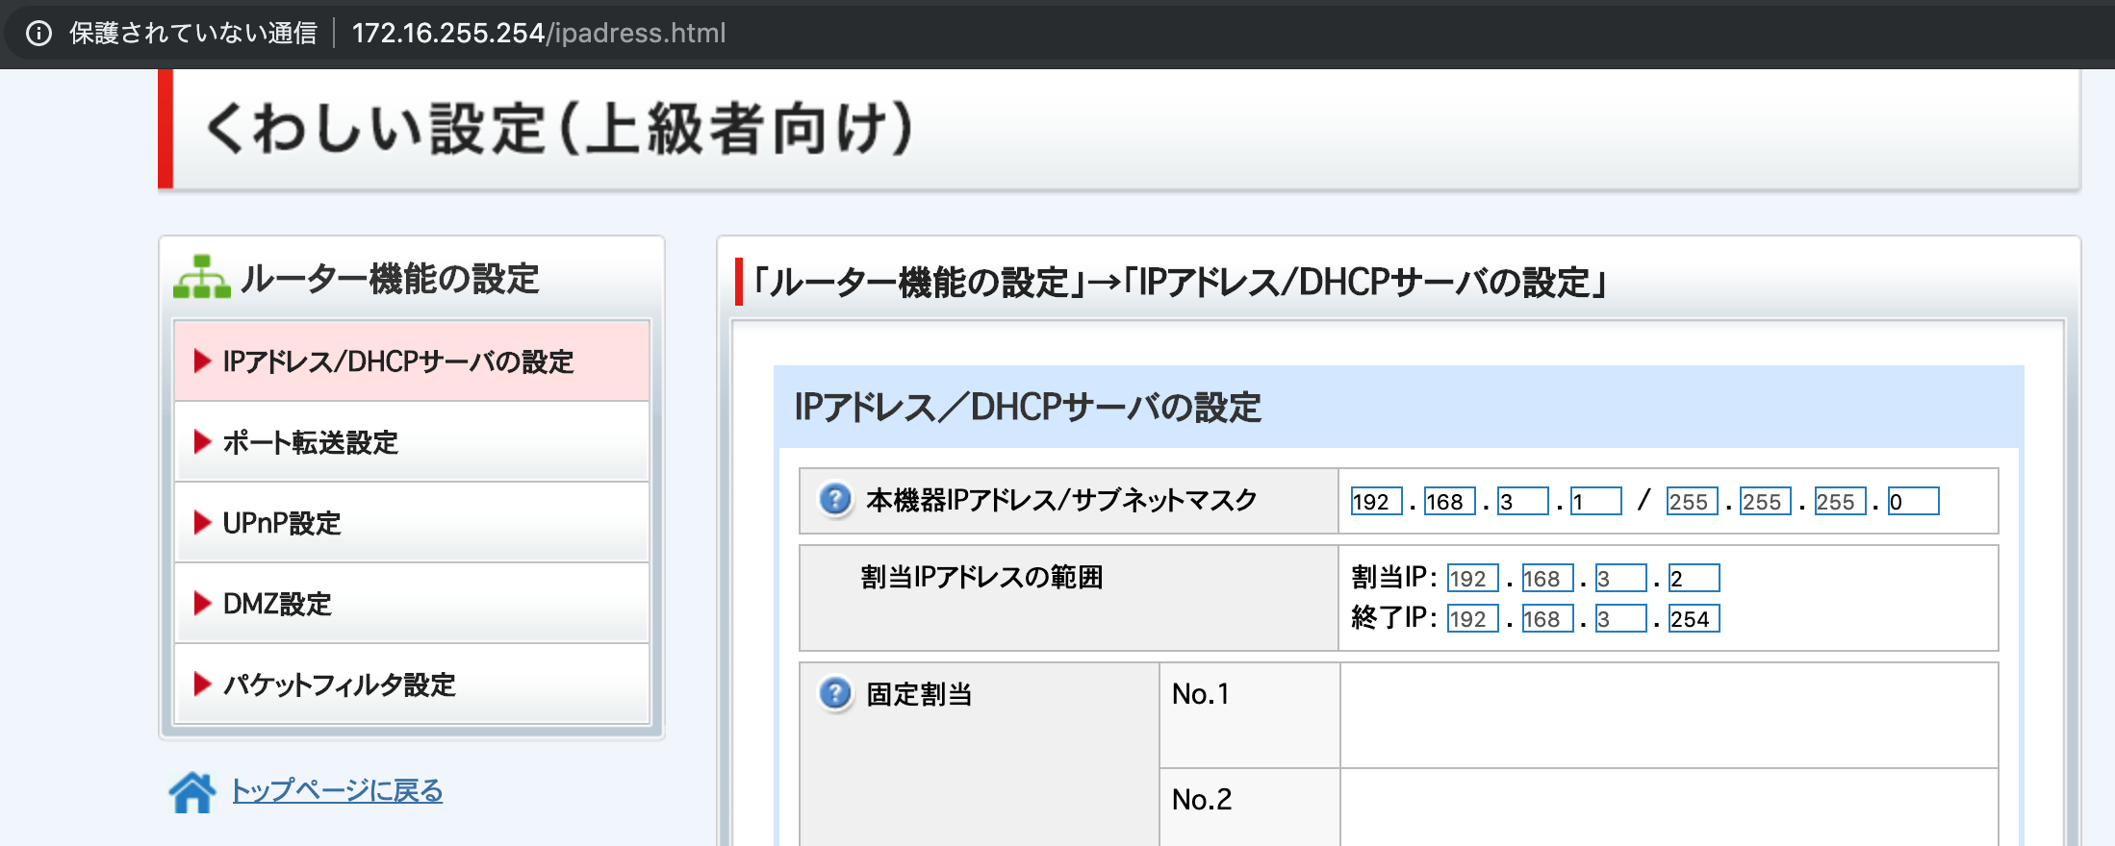This screenshot has height=846, width=2115.
Task: Click subnet mask first octet field 255
Action: [x=1693, y=501]
